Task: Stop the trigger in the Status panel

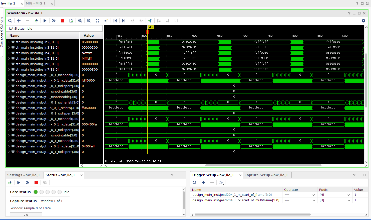Action: tap(36, 183)
